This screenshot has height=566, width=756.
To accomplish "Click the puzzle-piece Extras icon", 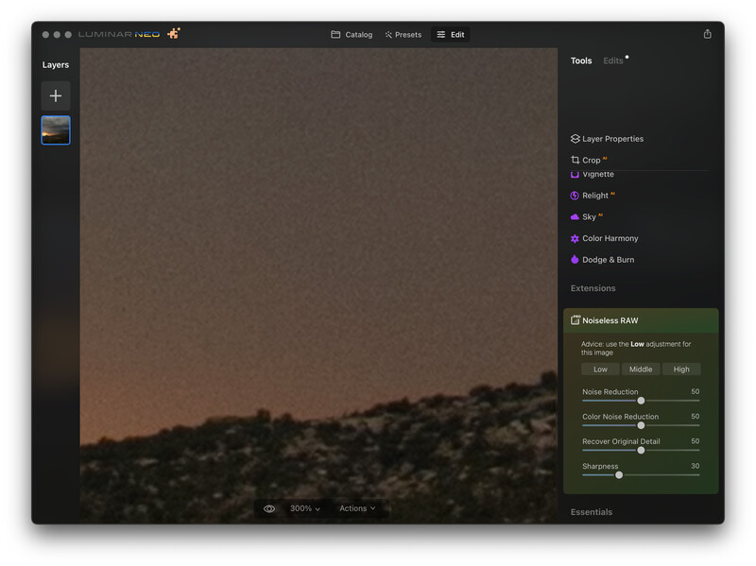I will (x=174, y=33).
